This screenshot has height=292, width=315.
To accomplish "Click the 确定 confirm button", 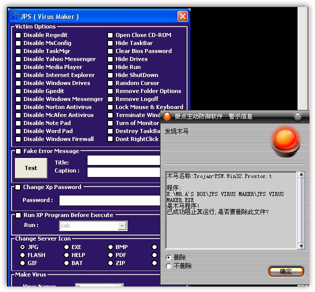I will point(286,271).
